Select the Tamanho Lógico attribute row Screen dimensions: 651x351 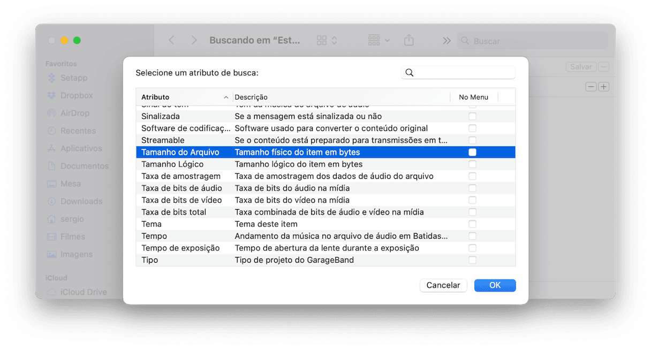click(x=325, y=164)
